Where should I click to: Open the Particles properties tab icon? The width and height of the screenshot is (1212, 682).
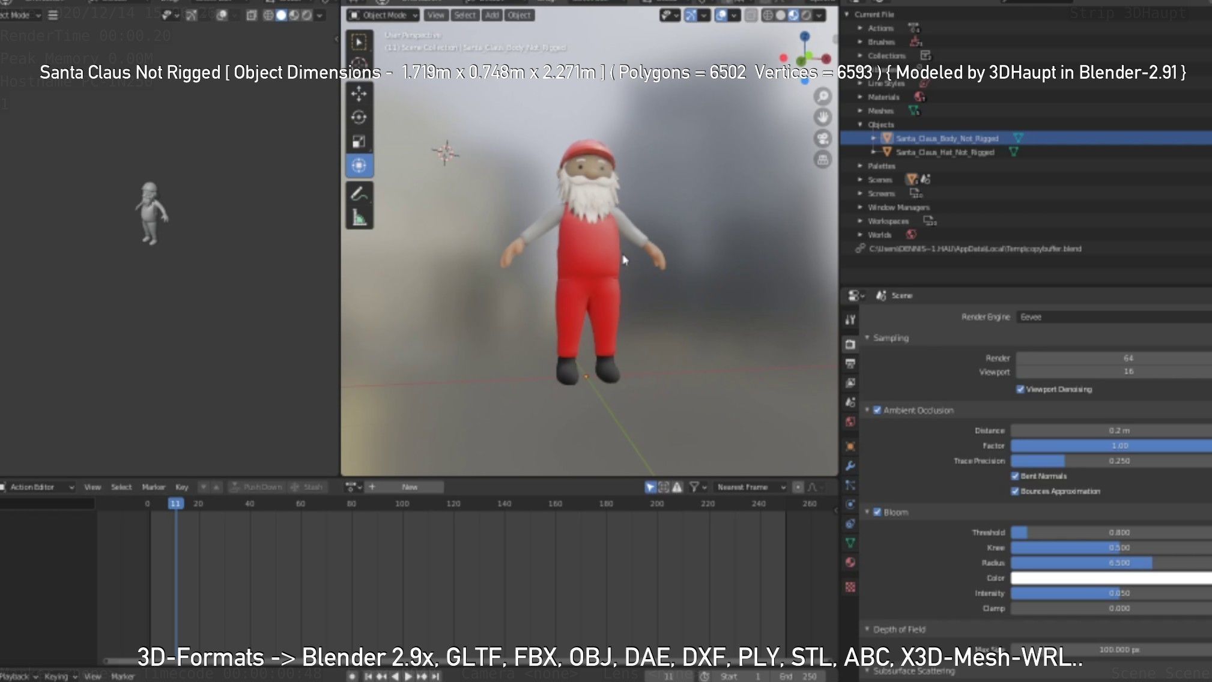tap(850, 485)
